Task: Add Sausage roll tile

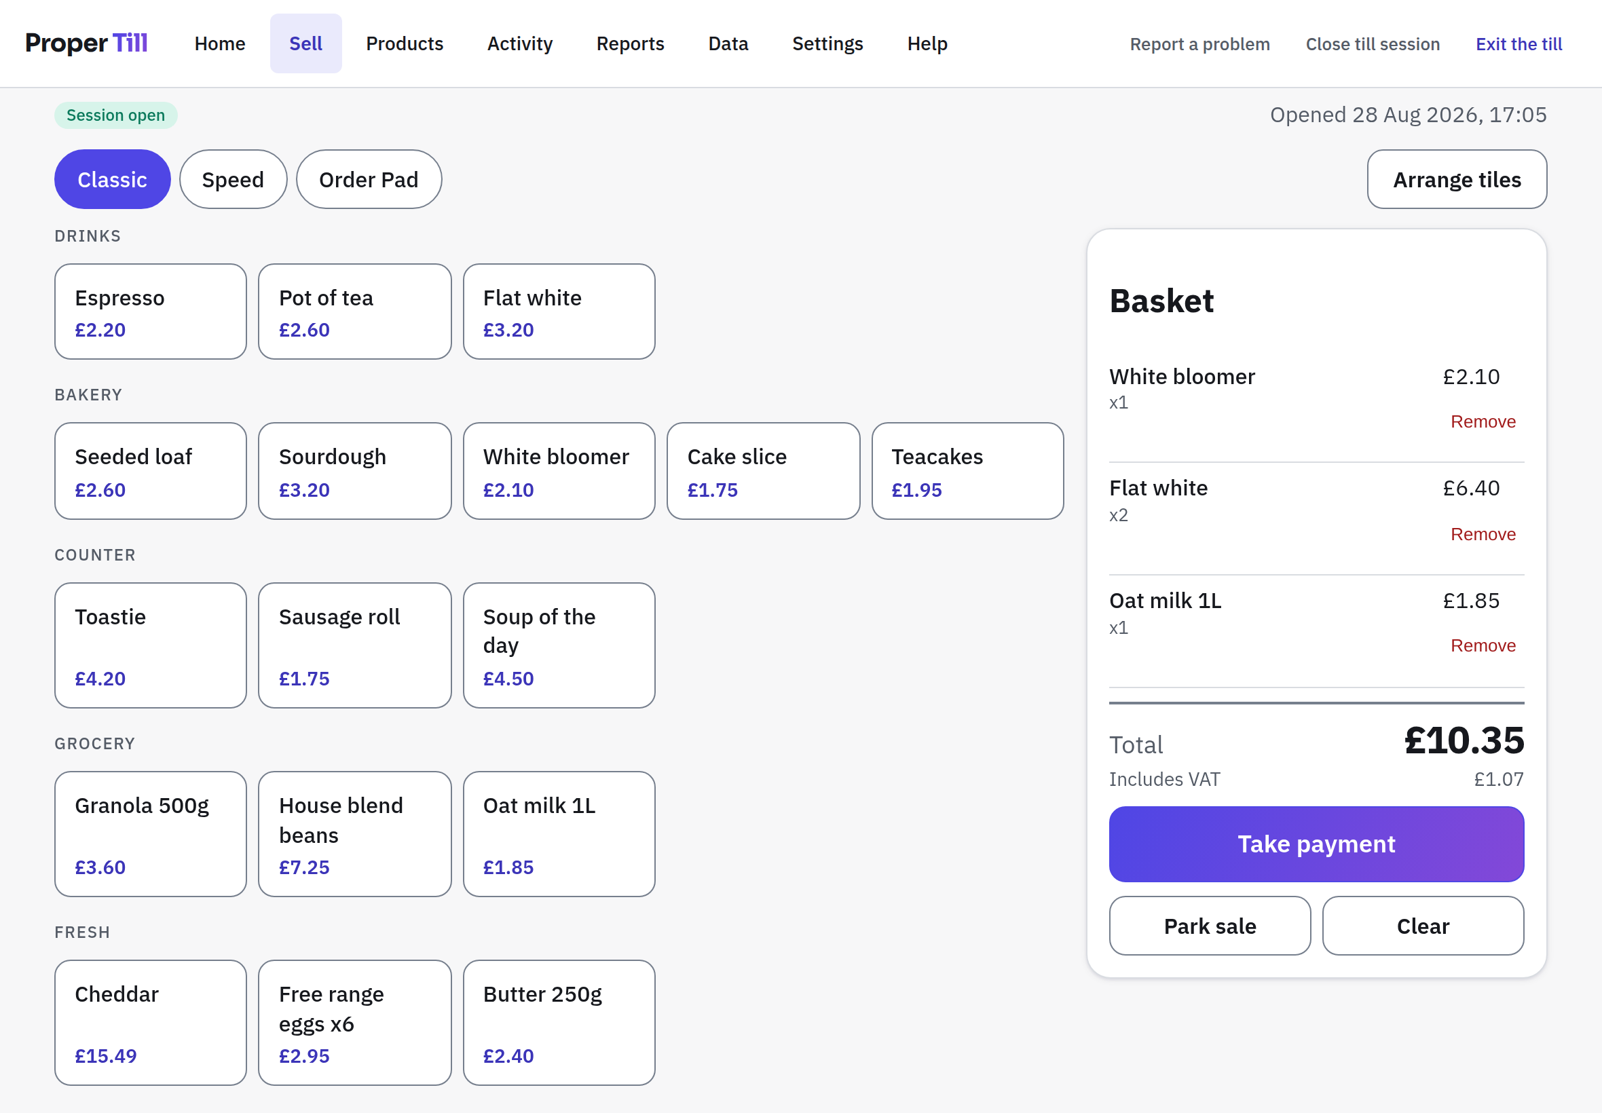Action: pos(355,645)
